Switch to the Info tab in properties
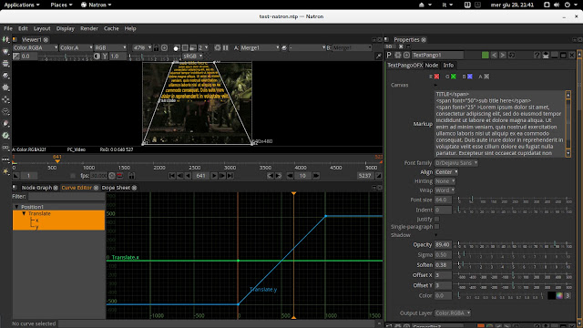The height and width of the screenshot is (328, 583). pyautogui.click(x=448, y=65)
